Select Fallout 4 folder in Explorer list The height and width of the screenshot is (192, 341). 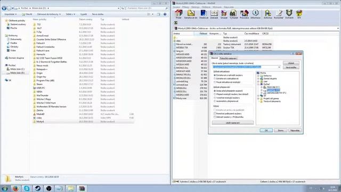[40, 43]
